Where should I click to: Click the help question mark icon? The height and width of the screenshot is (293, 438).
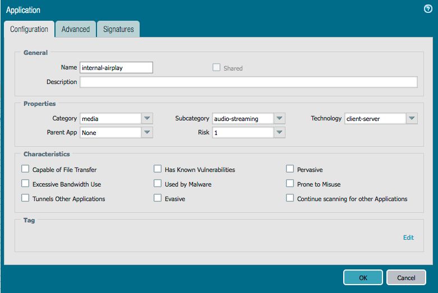[428, 9]
